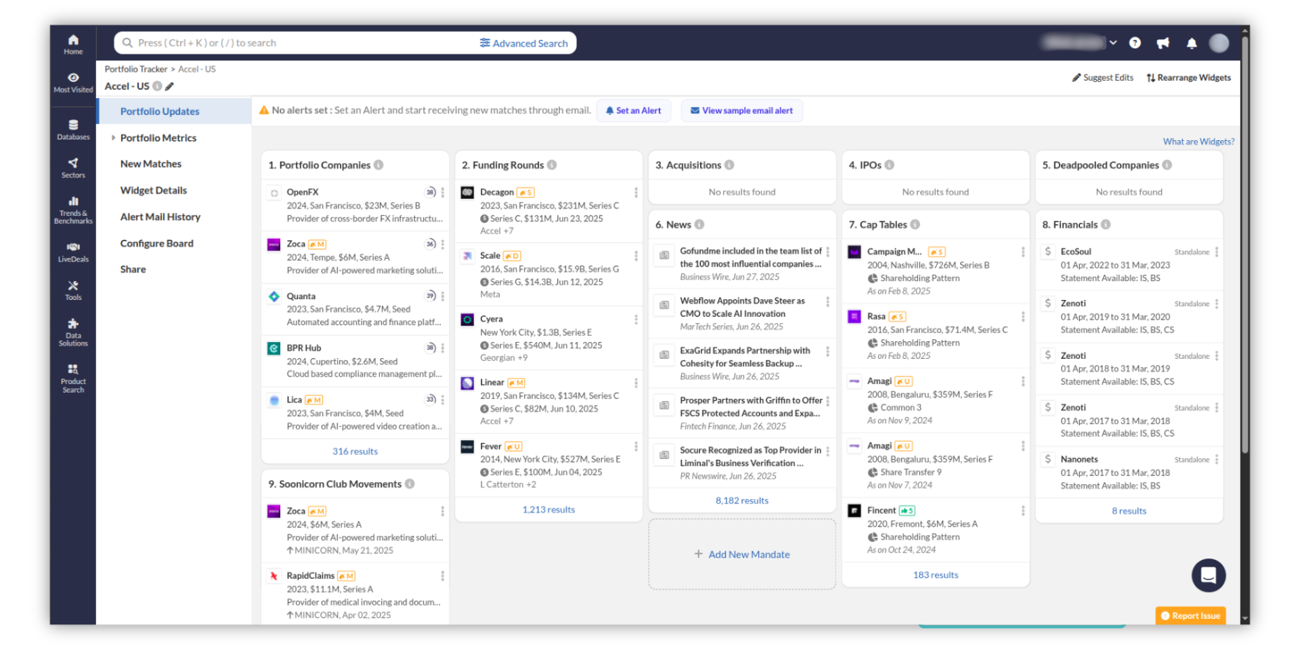Screen dimensions: 1300x650
Task: Open the account name dropdown arrow
Action: (1113, 43)
